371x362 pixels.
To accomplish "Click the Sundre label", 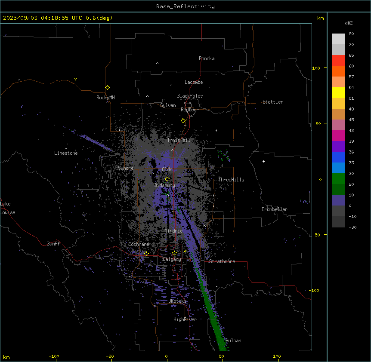I will tap(126, 168).
